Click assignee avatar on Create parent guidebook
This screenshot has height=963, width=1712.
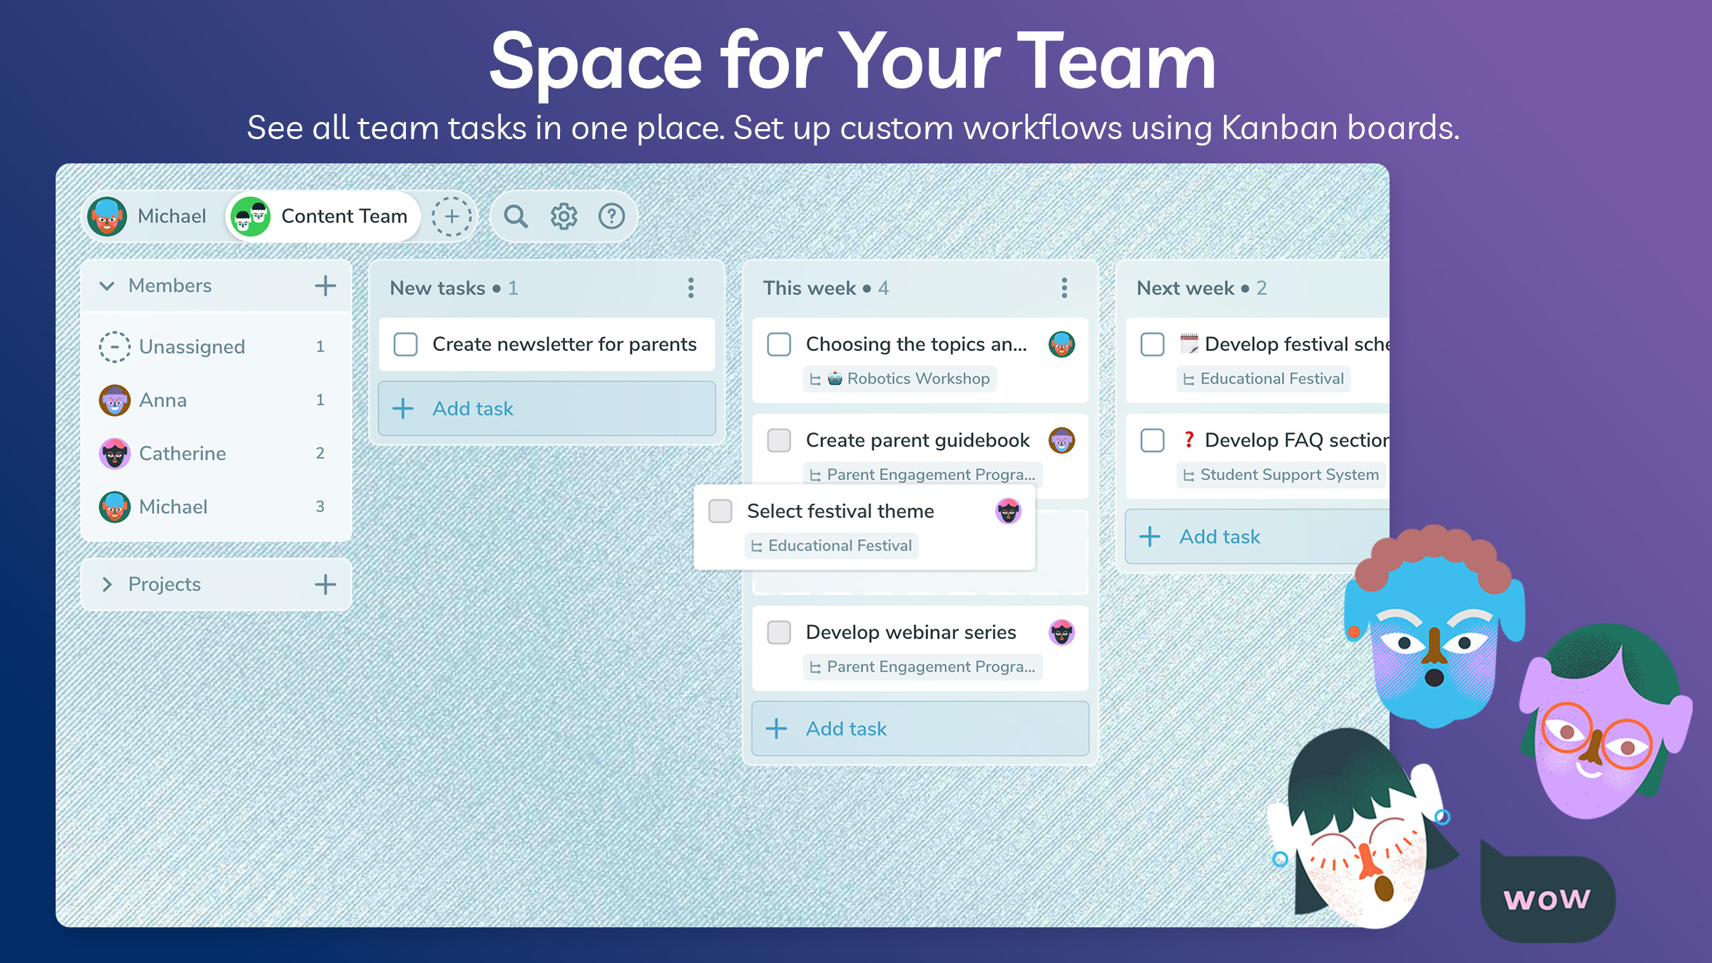click(x=1061, y=441)
